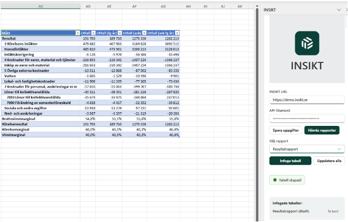348x222 pixels.
Task: Select 'Sociala och andra avgifter' cell
Action: pyautogui.click(x=41, y=108)
